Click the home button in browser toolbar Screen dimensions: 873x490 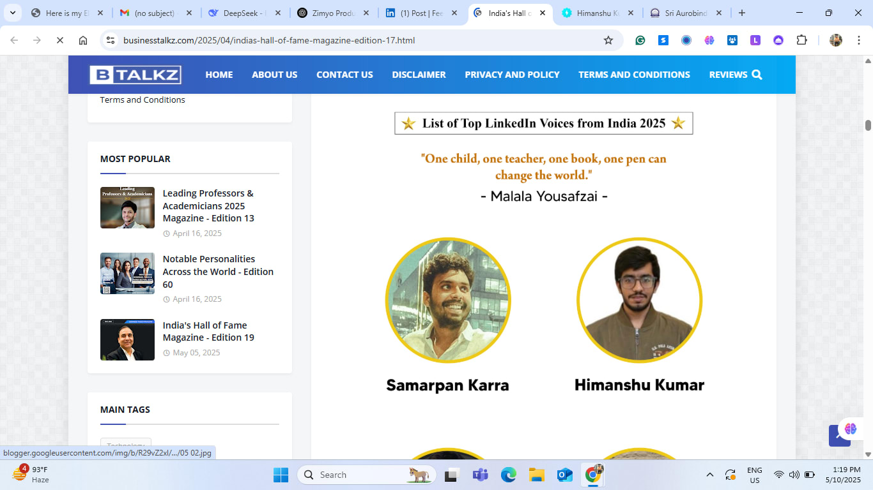pyautogui.click(x=83, y=40)
